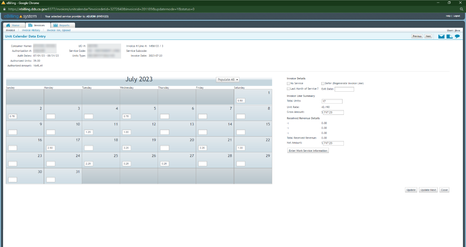Click the blue document page icon

(449, 36)
